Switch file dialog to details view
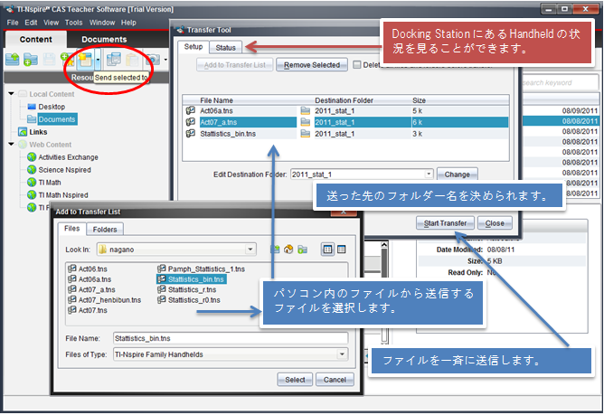Viewport: 604px width, 415px height. tap(341, 250)
